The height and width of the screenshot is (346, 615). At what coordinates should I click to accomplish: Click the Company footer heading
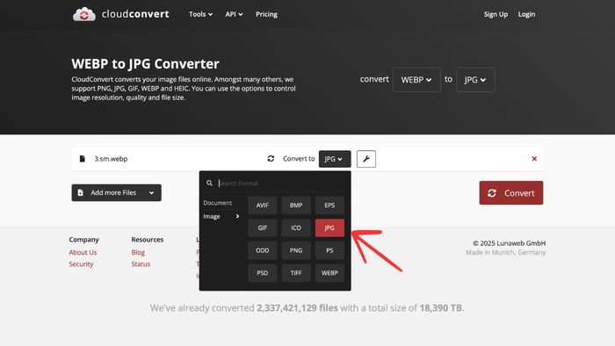[84, 240]
